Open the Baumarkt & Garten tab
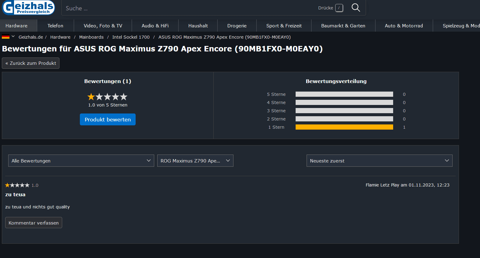The image size is (480, 258). click(x=343, y=26)
